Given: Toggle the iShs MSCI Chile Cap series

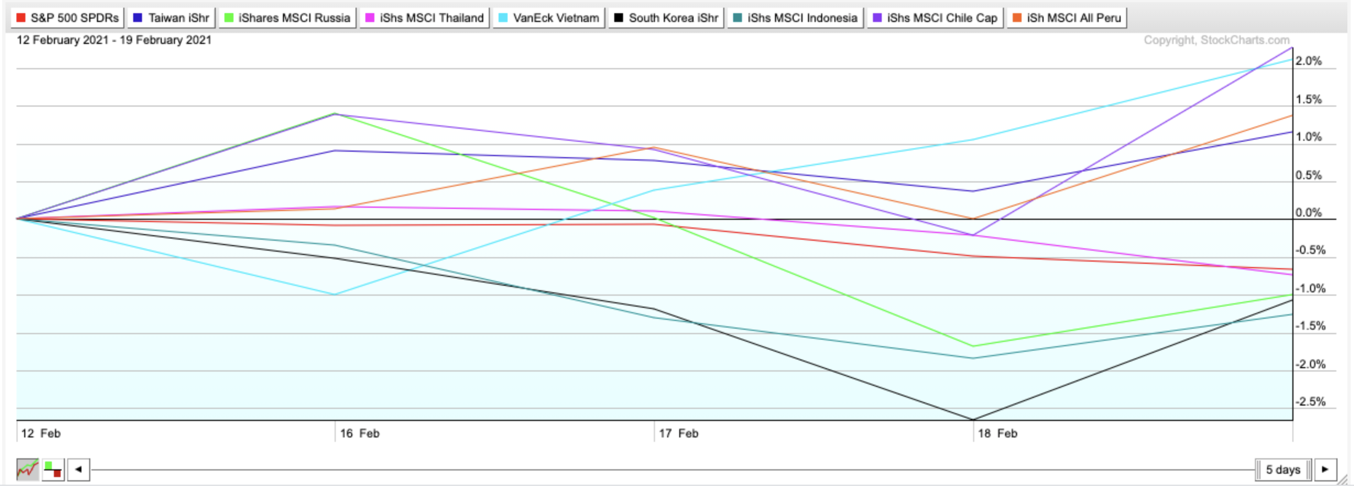Looking at the screenshot, I should point(935,18).
